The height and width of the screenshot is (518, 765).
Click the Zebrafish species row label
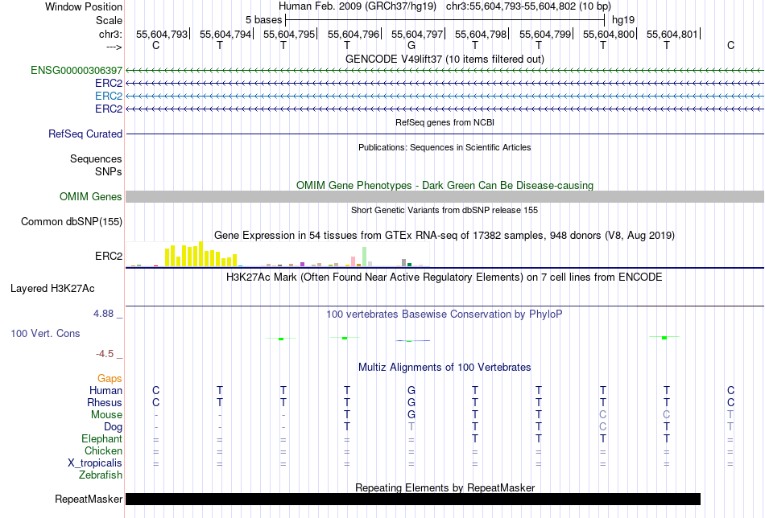pos(101,475)
